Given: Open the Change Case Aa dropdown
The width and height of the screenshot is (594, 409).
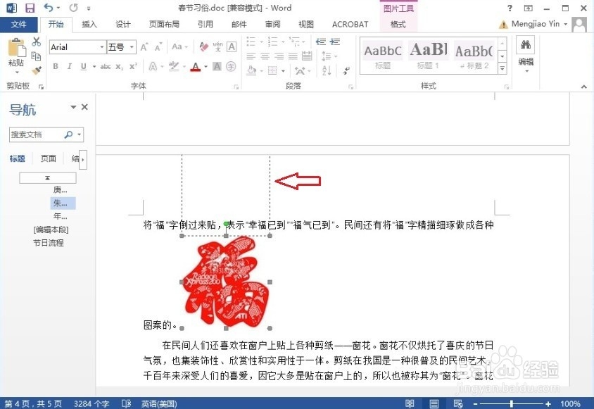Looking at the screenshot, I should (179, 46).
